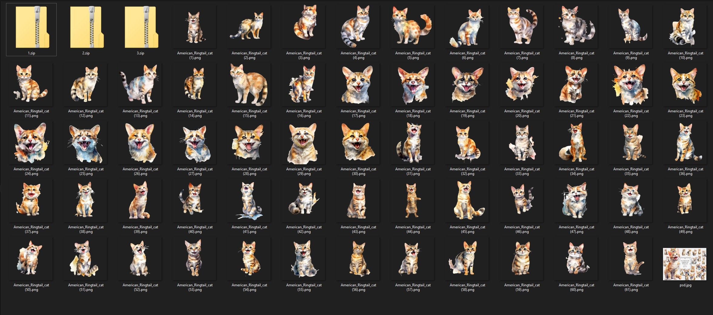Open American_Ringtail_cat (24).png
The width and height of the screenshot is (713, 315).
click(32, 143)
